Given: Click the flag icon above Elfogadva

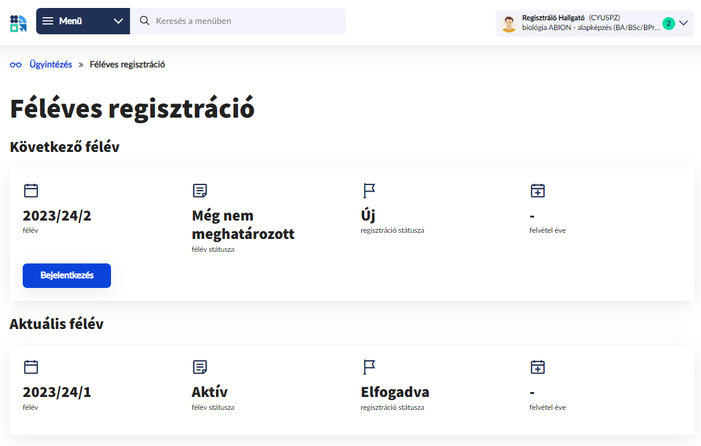Looking at the screenshot, I should (x=369, y=367).
